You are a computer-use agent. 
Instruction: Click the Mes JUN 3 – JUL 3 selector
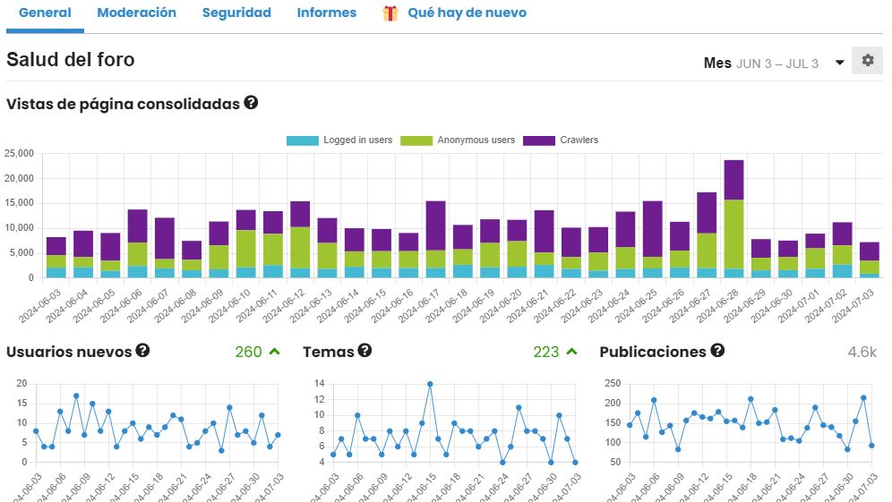pyautogui.click(x=761, y=63)
